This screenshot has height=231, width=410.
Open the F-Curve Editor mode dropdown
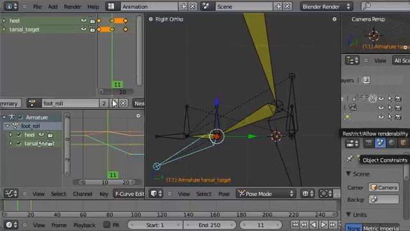pos(129,194)
